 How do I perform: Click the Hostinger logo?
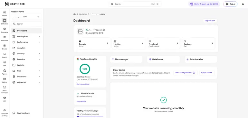coord(15,4)
